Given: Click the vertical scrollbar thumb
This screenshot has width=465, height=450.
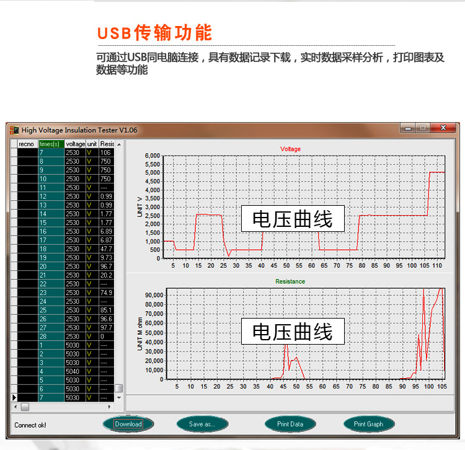Looking at the screenshot, I should [x=119, y=389].
